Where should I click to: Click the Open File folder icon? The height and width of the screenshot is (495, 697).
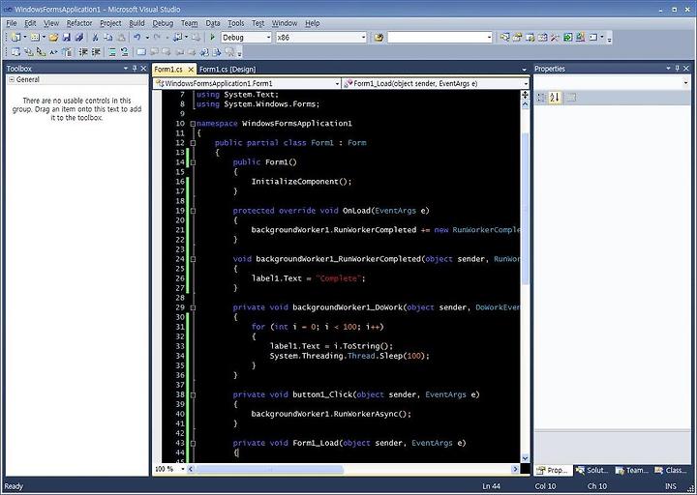click(53, 38)
